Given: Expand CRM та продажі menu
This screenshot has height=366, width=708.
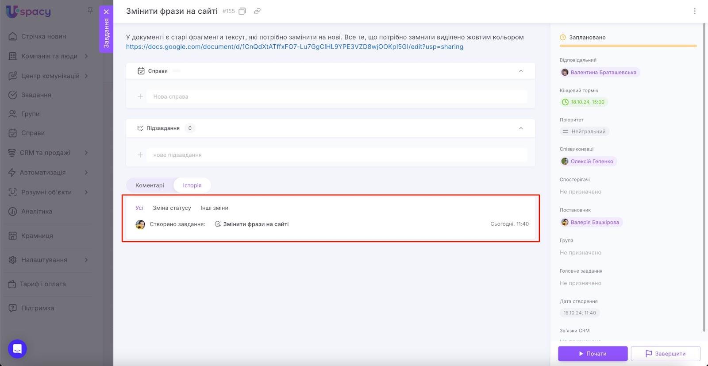Looking at the screenshot, I should click(x=86, y=153).
